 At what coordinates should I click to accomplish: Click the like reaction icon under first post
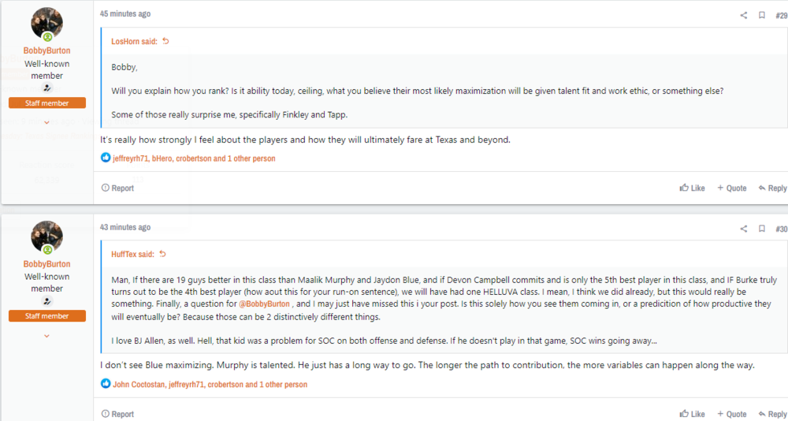click(x=106, y=158)
